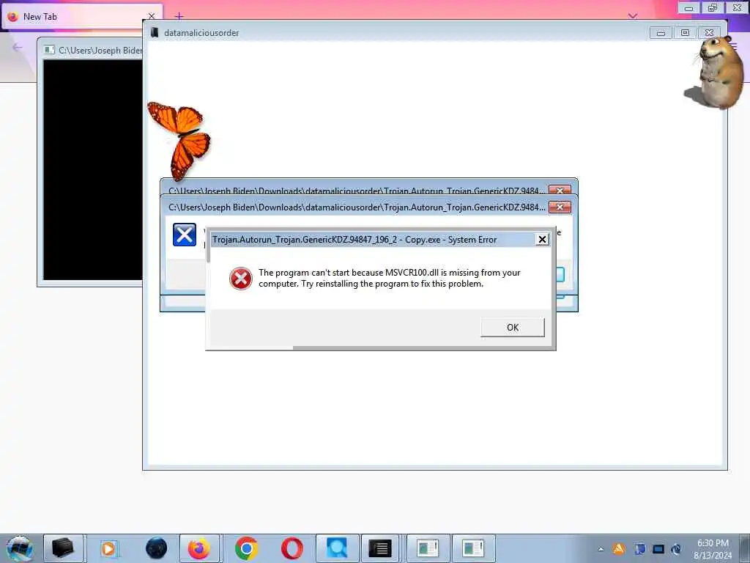Click the datamaliciousorder window title icon
This screenshot has width=750, height=563.
[x=154, y=32]
